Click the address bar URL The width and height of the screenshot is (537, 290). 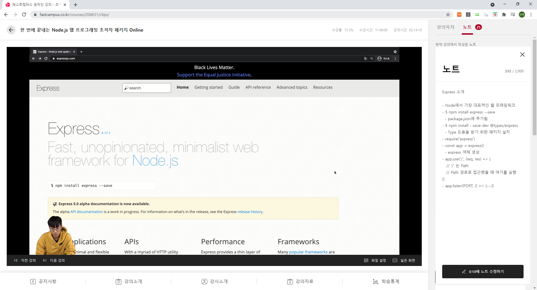[x=74, y=15]
